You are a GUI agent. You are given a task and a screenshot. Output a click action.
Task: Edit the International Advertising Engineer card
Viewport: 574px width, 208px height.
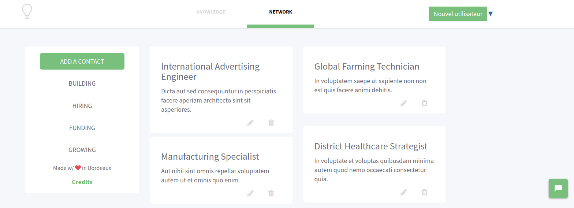pyautogui.click(x=250, y=123)
